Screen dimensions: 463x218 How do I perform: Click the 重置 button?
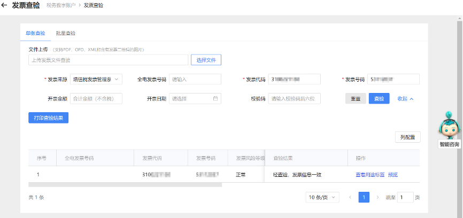pos(355,99)
